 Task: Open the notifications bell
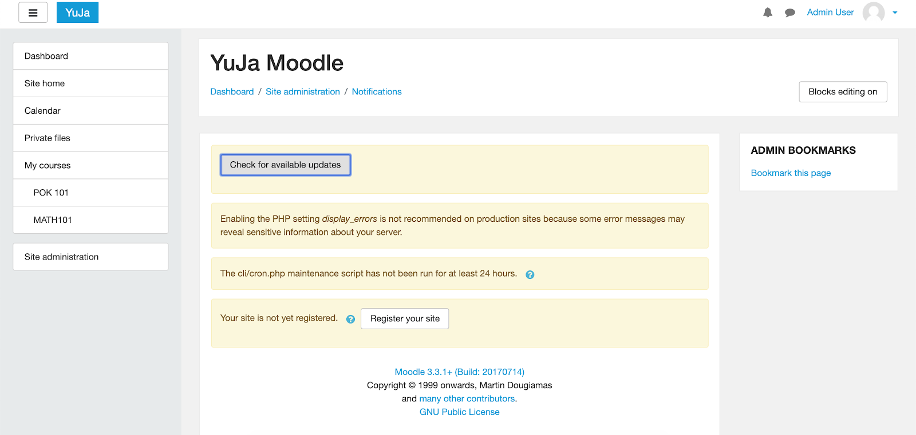768,13
